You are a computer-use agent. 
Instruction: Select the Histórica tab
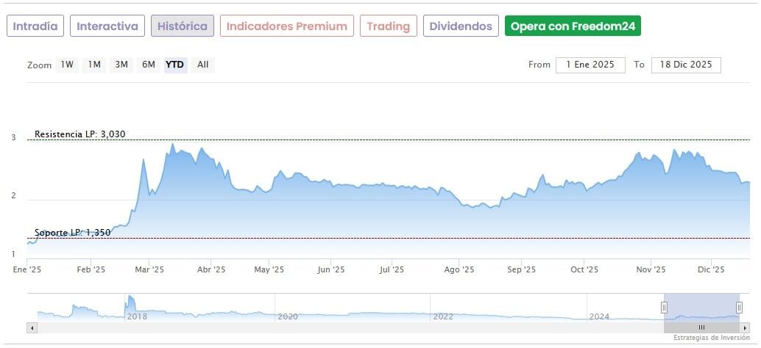[x=183, y=26]
